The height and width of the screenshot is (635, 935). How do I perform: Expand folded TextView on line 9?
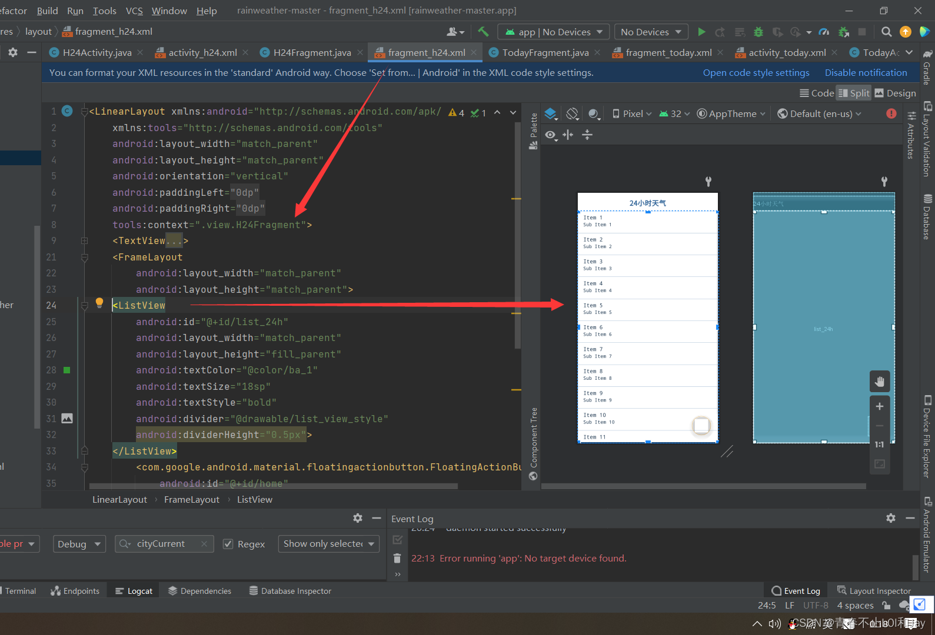84,240
